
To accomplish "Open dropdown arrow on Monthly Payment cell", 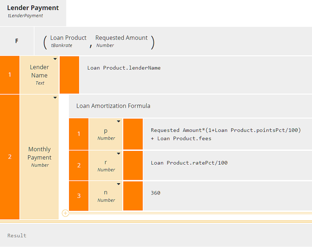I will pos(55,98).
